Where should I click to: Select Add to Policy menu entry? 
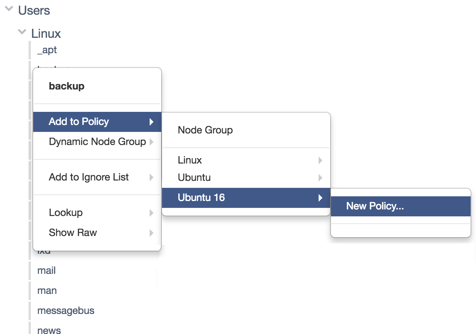pos(97,122)
